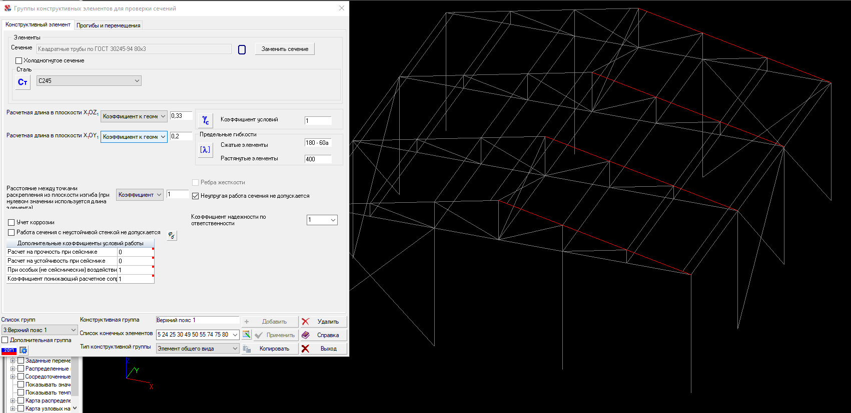851x413 pixels.
Task: Click the Применить button
Action: [275, 335]
